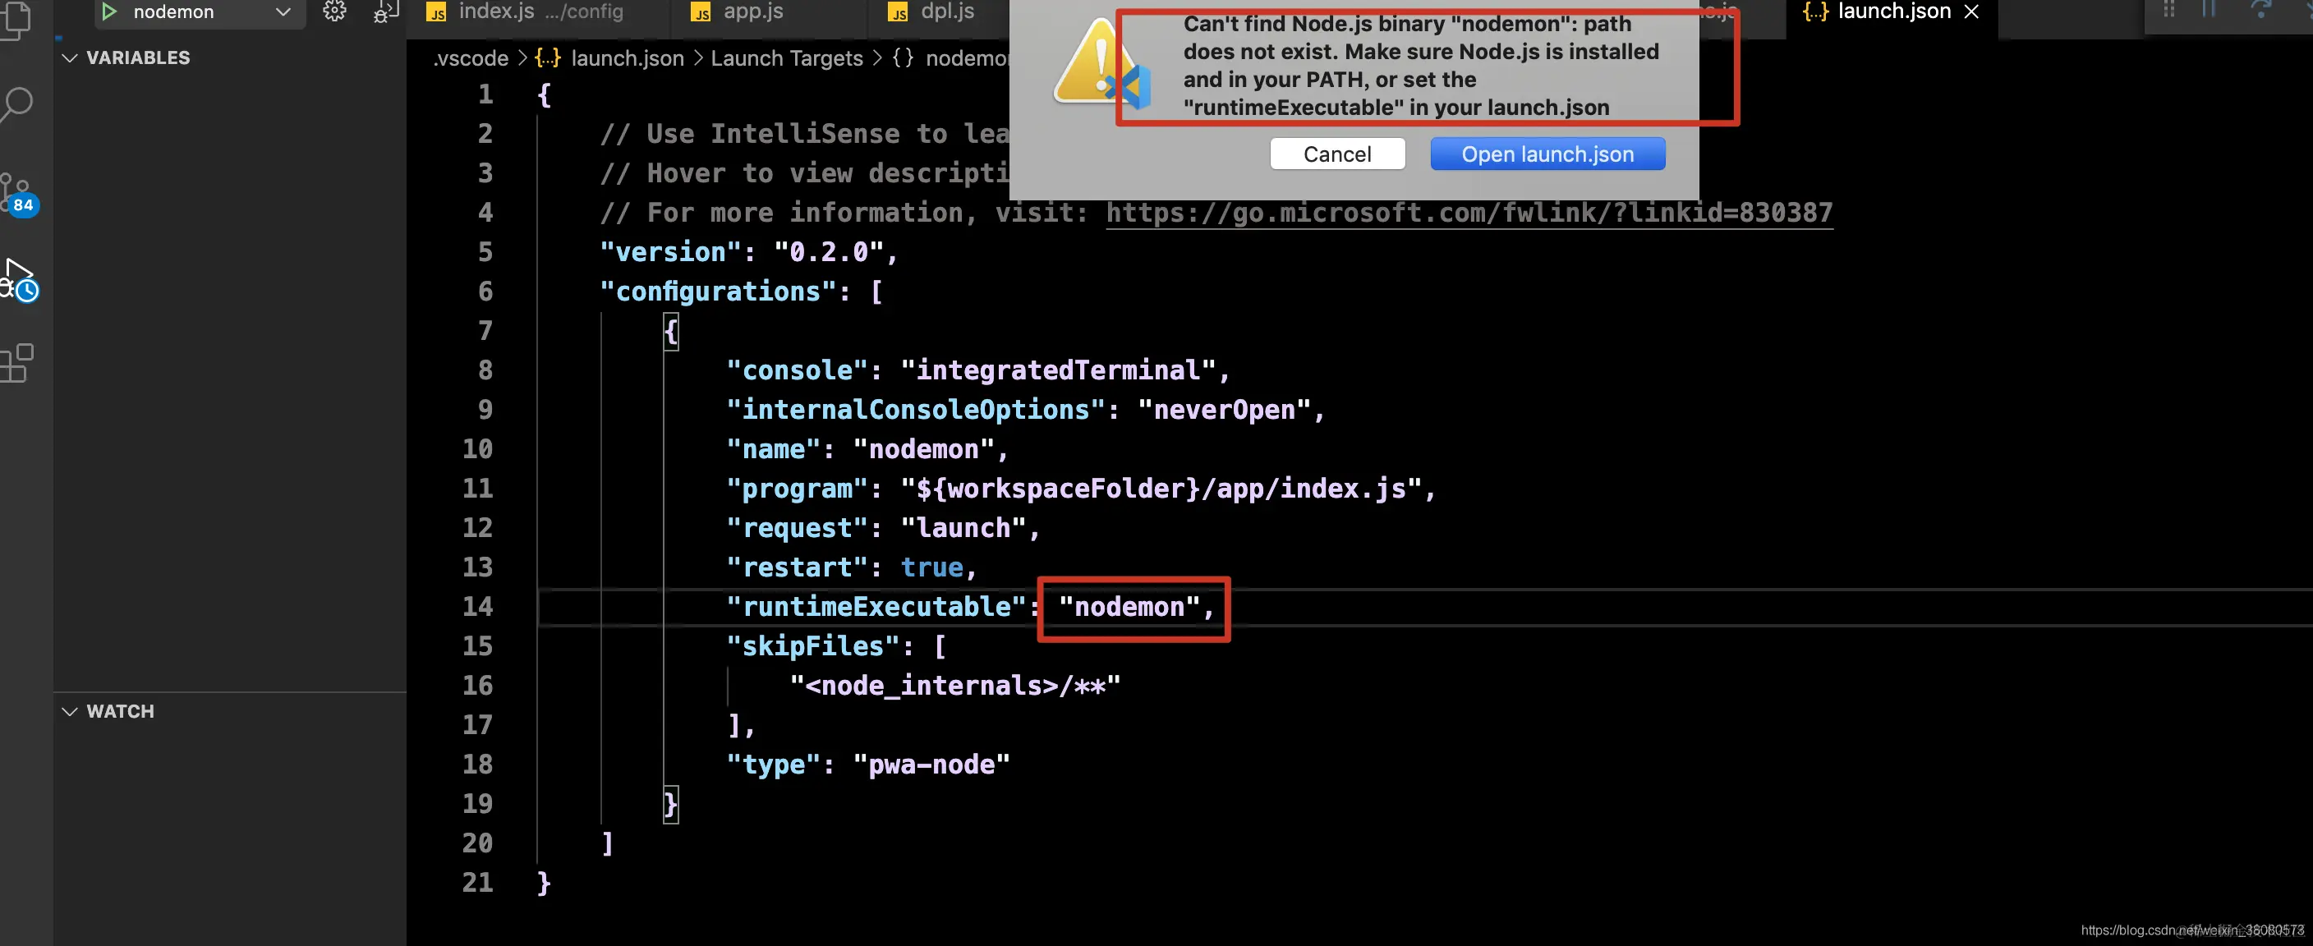
Task: Collapse the WATCH section
Action: pyautogui.click(x=70, y=712)
